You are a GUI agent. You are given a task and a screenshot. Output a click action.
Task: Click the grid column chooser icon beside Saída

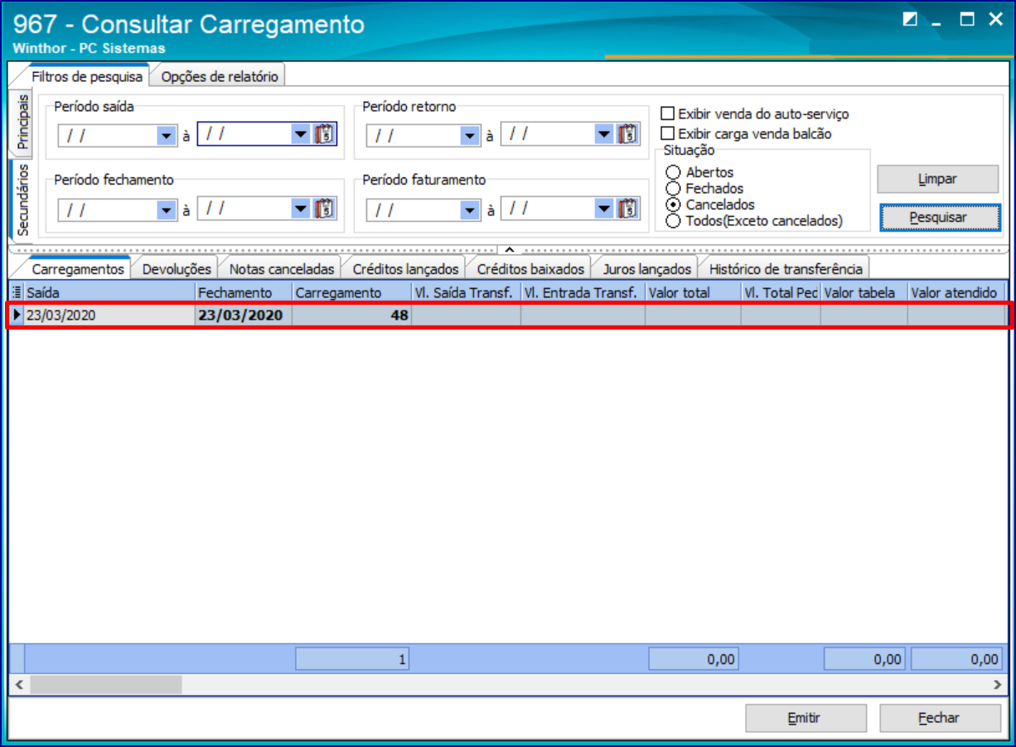(17, 292)
